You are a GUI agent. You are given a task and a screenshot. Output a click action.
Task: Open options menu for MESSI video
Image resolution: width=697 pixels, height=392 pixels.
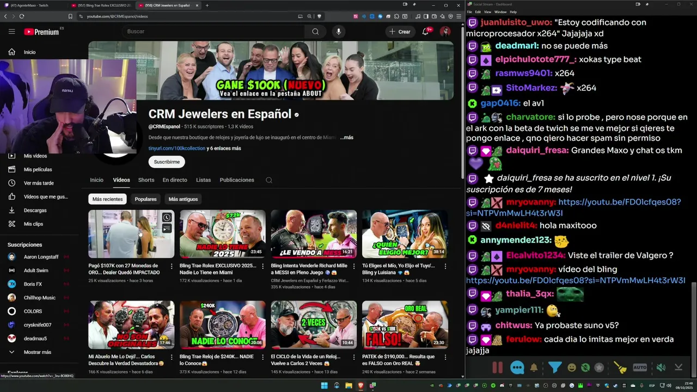[354, 266]
